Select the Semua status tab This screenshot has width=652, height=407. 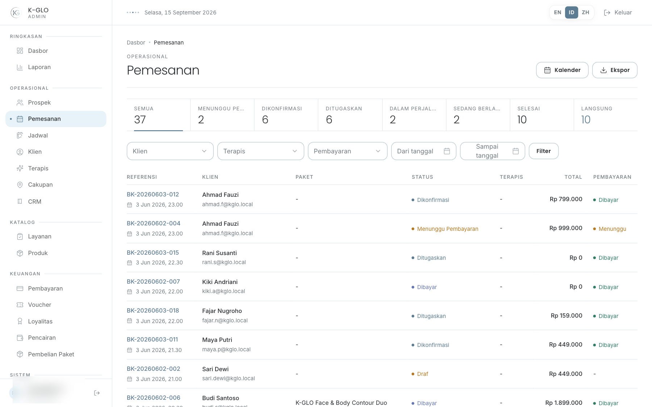point(158,115)
